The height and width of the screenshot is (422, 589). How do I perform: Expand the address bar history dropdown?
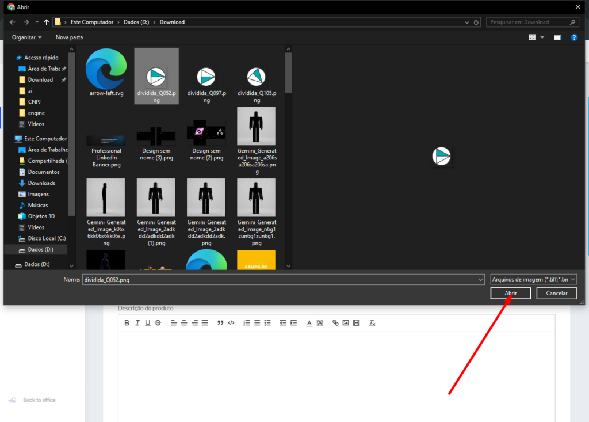(465, 22)
